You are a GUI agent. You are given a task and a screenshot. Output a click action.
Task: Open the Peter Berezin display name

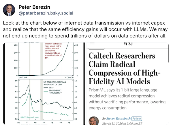point(34,7)
